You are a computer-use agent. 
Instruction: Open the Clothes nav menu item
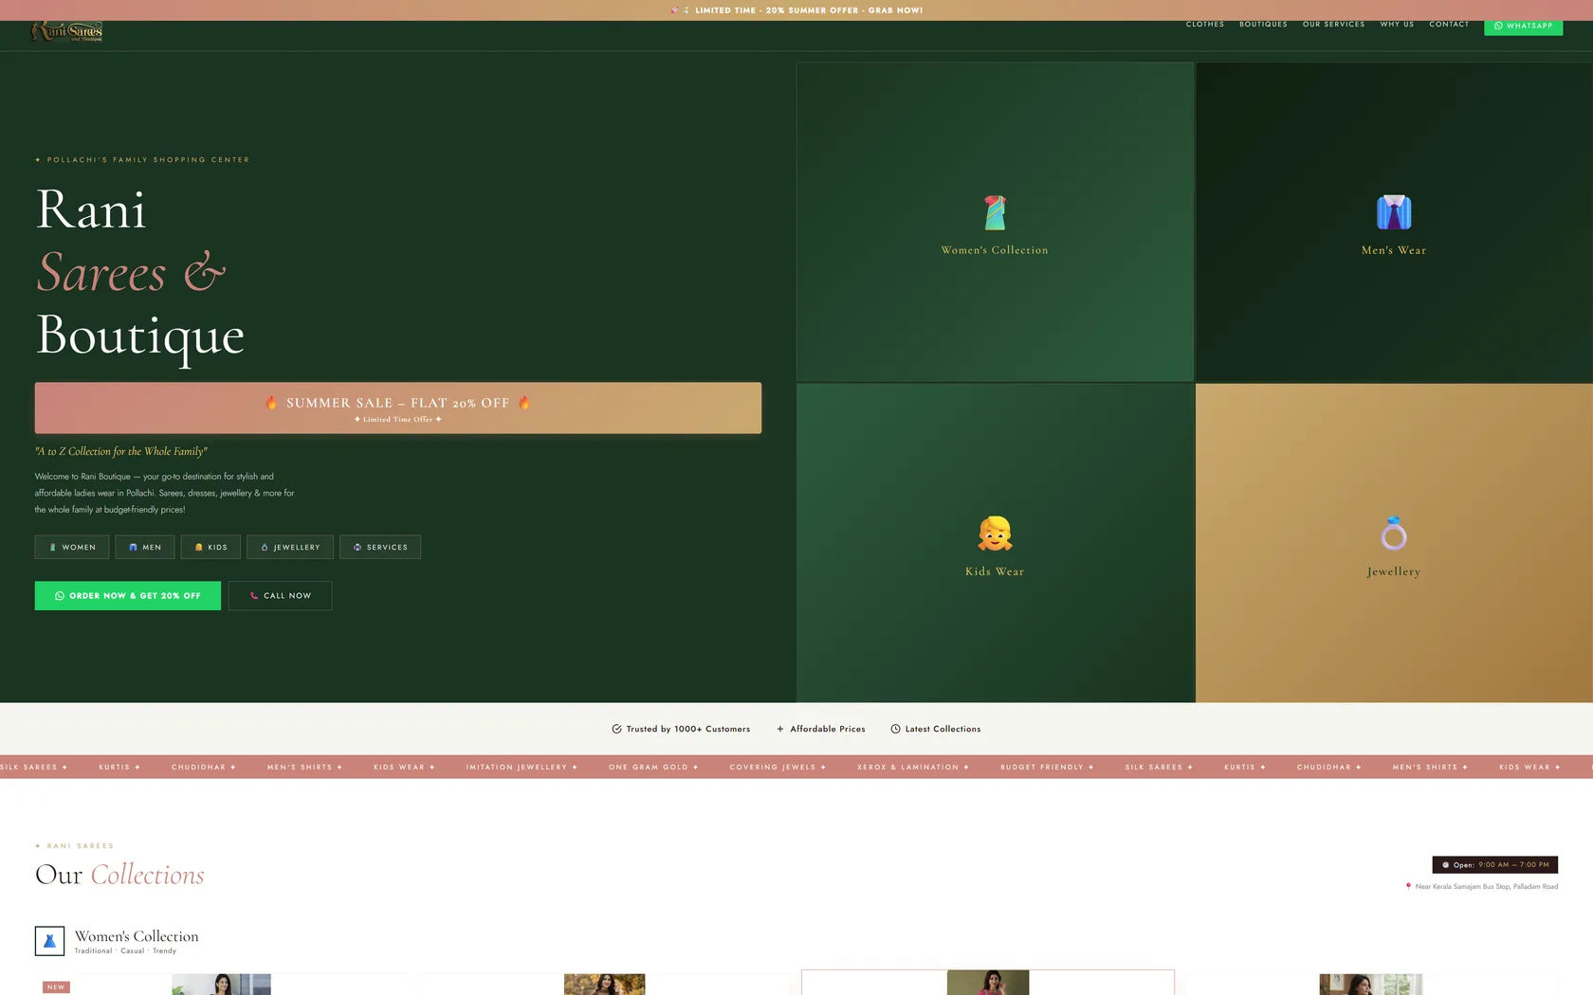[1204, 25]
